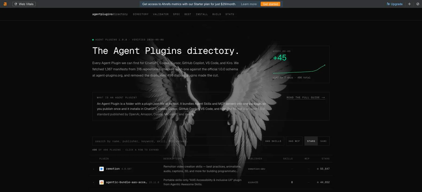Click the STARS column header
The height and width of the screenshot is (192, 422).
pos(326,159)
